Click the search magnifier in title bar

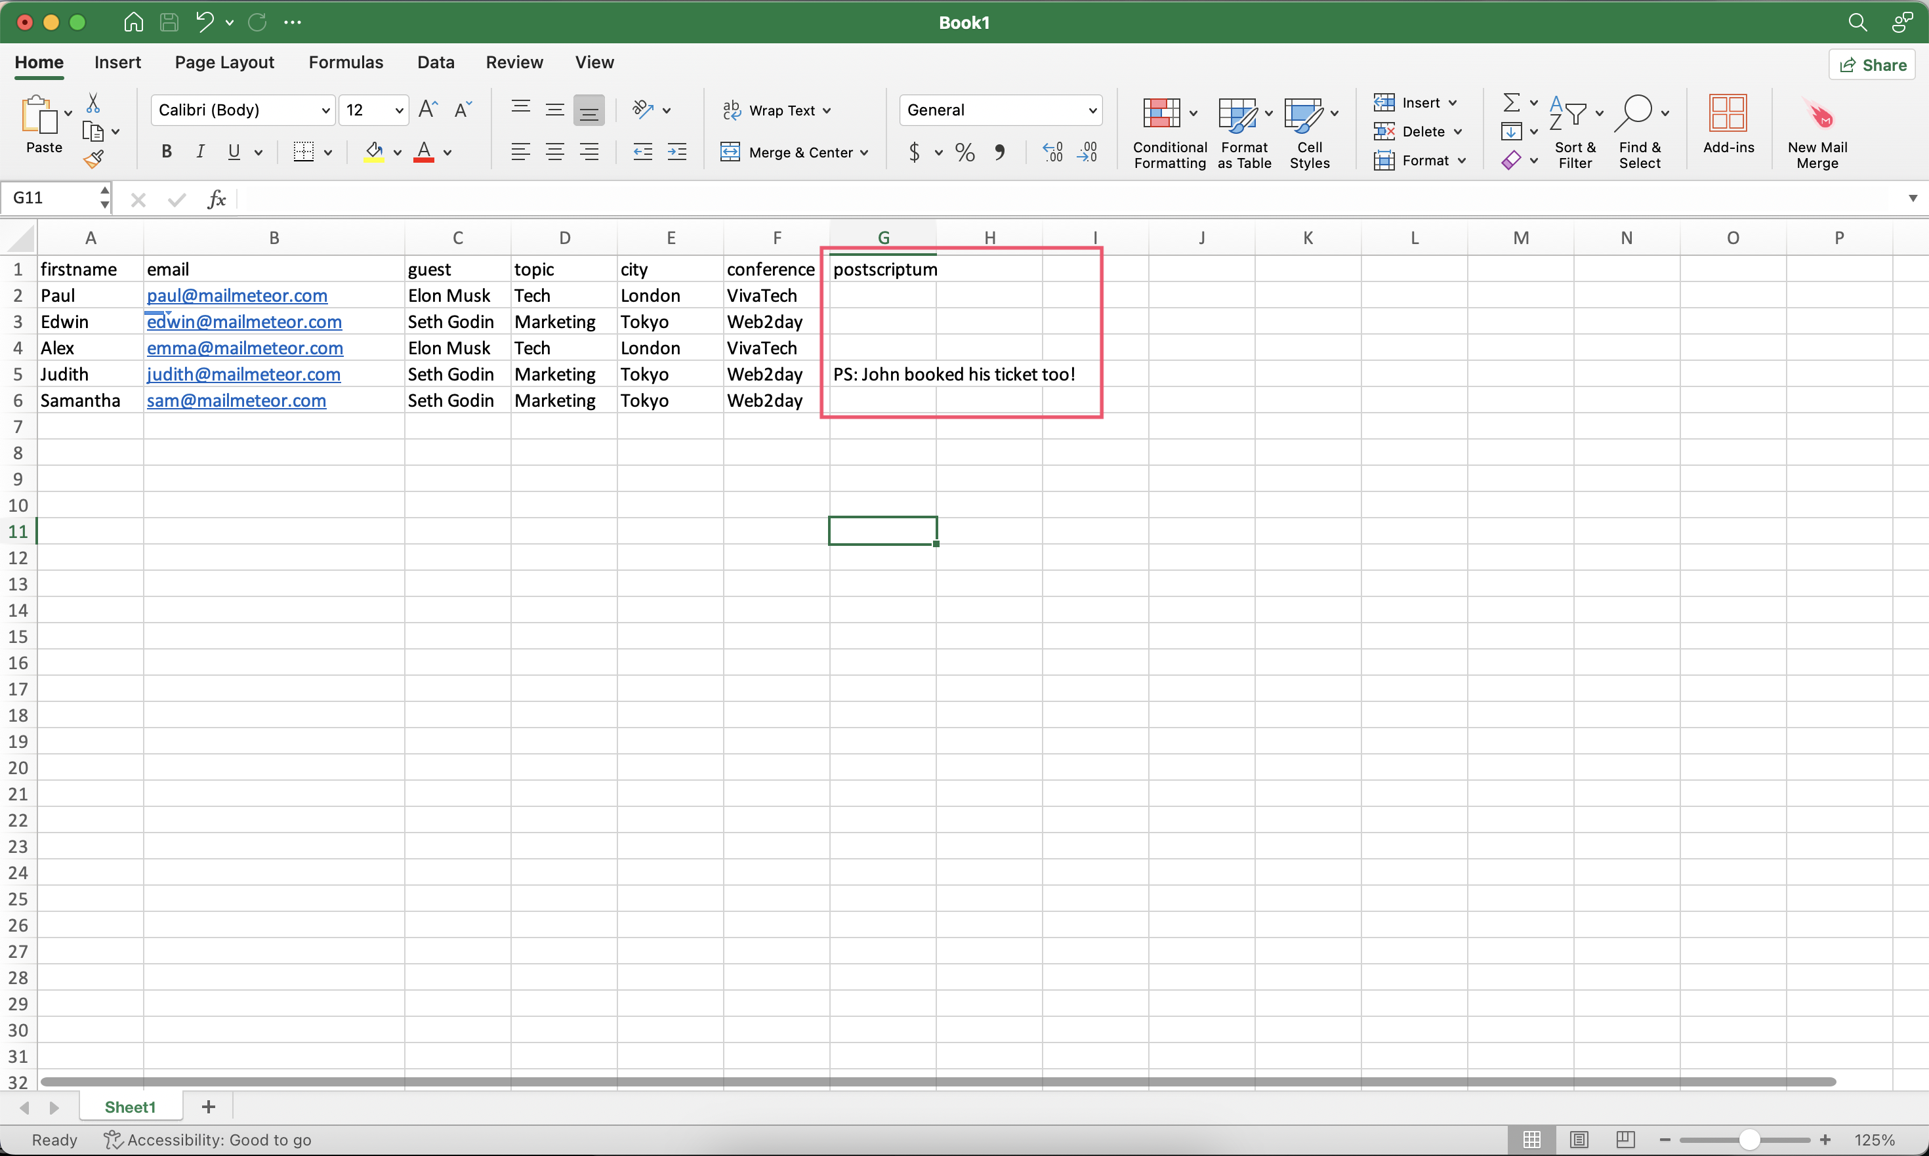click(1857, 22)
